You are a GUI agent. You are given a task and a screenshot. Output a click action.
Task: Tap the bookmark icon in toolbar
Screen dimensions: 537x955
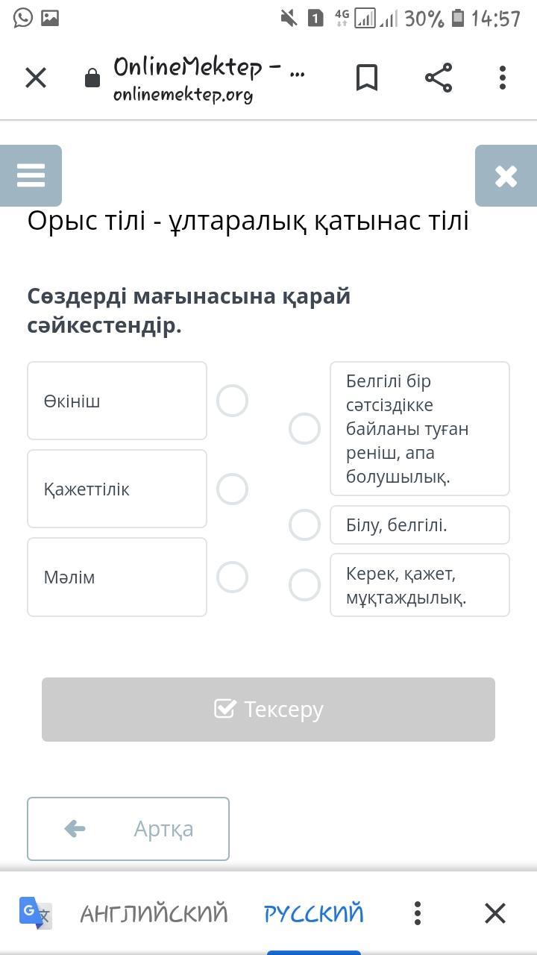click(366, 78)
